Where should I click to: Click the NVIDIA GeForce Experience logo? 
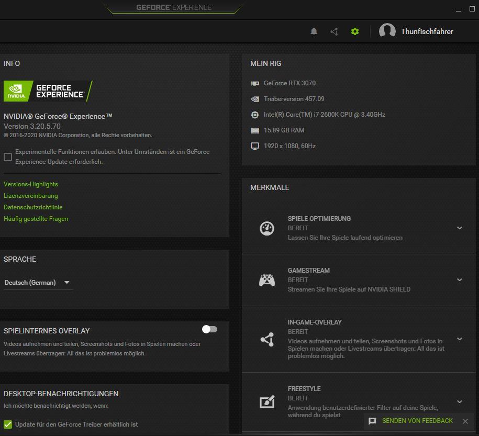48,91
